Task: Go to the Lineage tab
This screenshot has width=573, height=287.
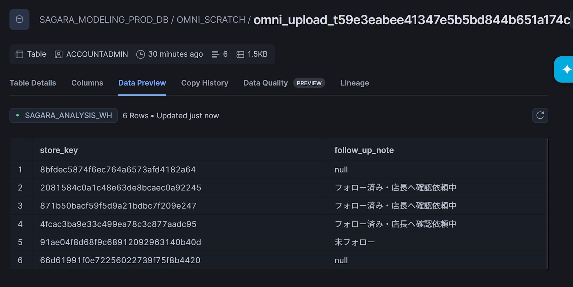Action: 355,83
